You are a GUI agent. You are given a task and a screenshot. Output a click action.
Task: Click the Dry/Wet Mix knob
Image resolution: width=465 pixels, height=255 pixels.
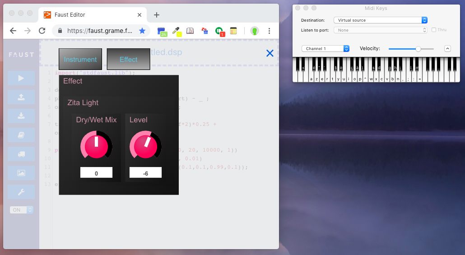point(96,145)
